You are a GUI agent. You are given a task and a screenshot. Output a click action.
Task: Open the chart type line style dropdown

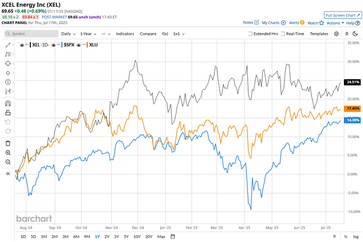(106, 34)
